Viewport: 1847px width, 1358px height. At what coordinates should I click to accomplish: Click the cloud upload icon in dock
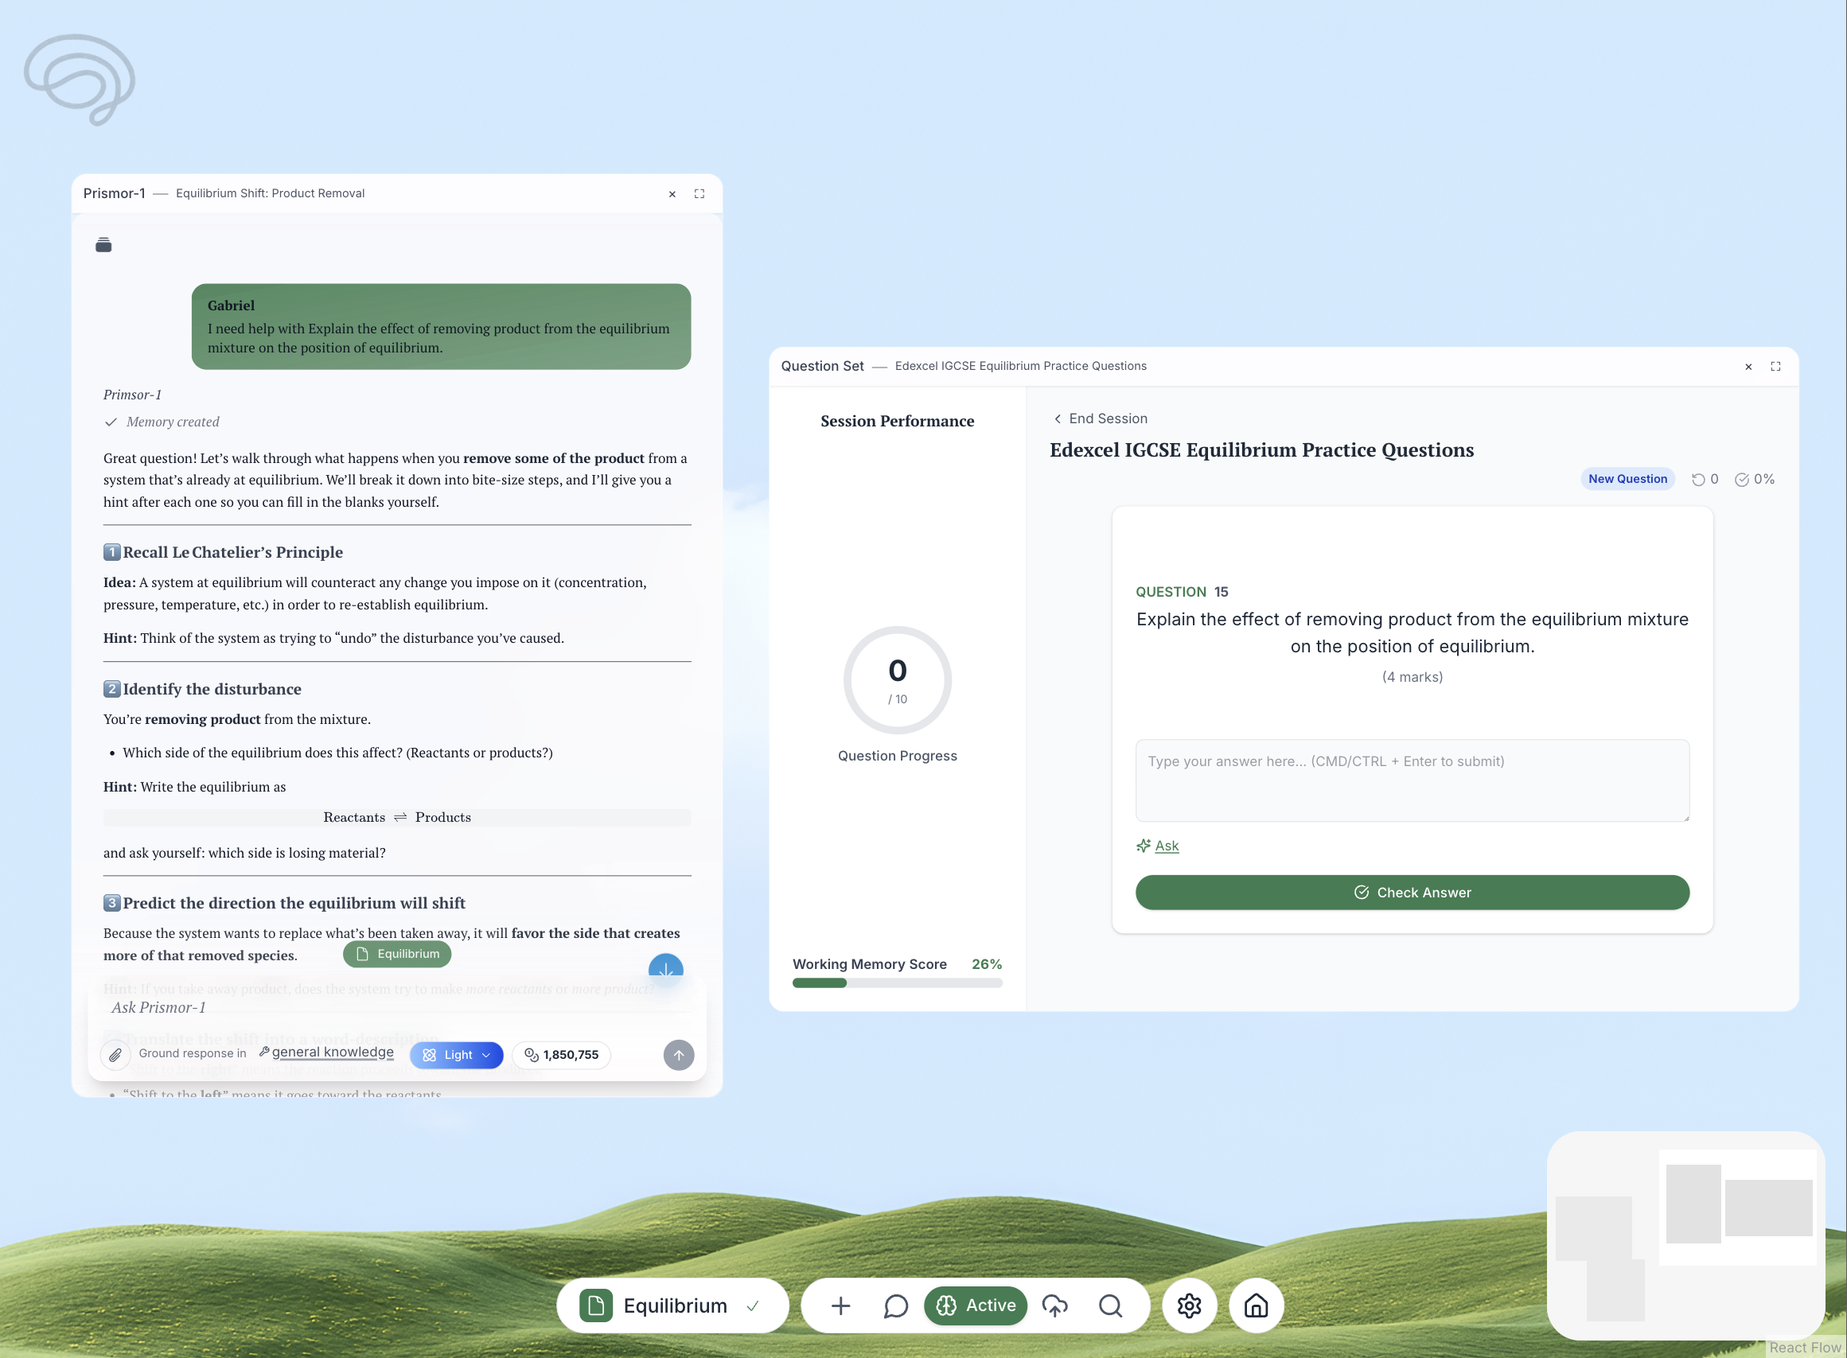pos(1055,1305)
